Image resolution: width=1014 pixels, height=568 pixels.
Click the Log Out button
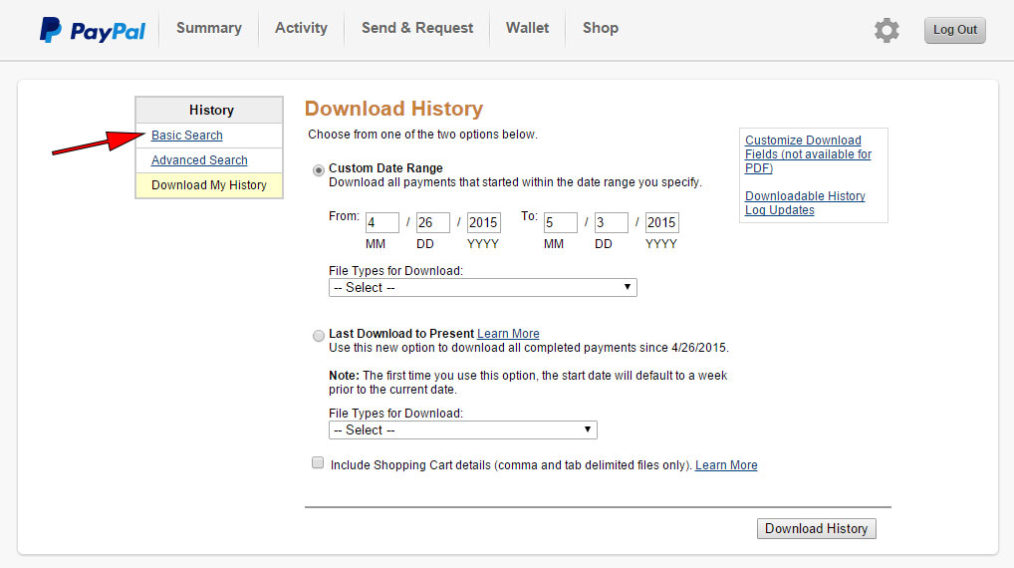click(x=954, y=30)
